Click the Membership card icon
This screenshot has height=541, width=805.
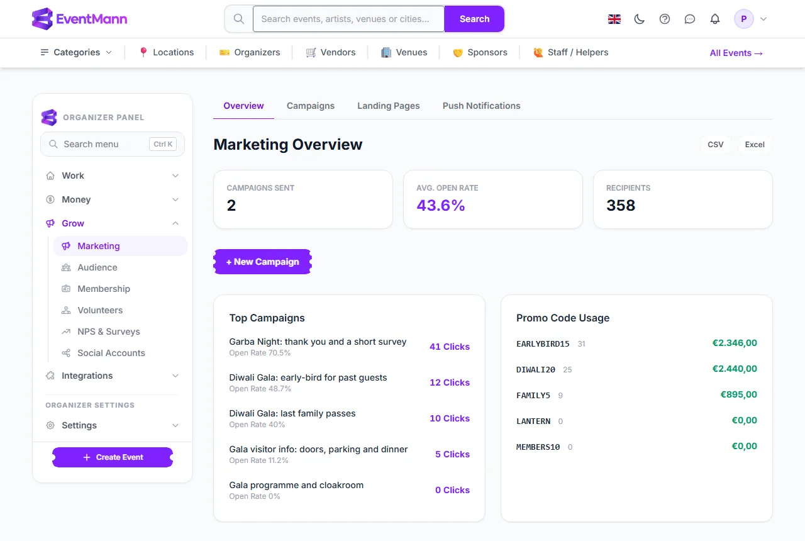(66, 289)
